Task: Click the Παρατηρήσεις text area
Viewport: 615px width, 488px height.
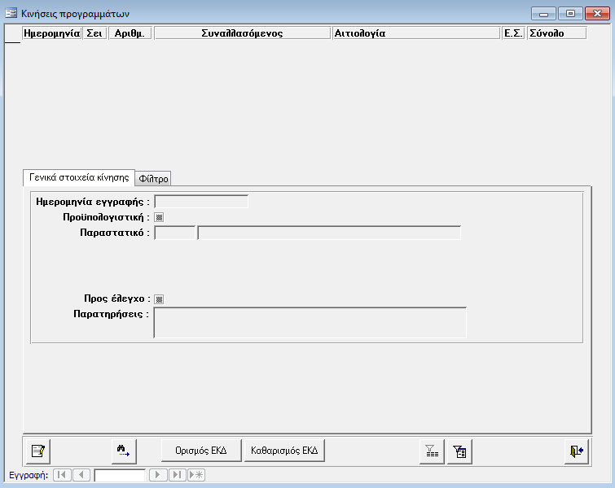Action: point(310,321)
